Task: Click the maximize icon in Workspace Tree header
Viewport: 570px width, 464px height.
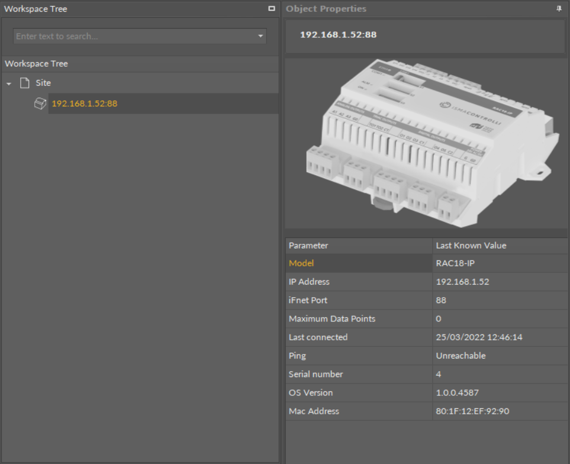Action: [x=271, y=9]
